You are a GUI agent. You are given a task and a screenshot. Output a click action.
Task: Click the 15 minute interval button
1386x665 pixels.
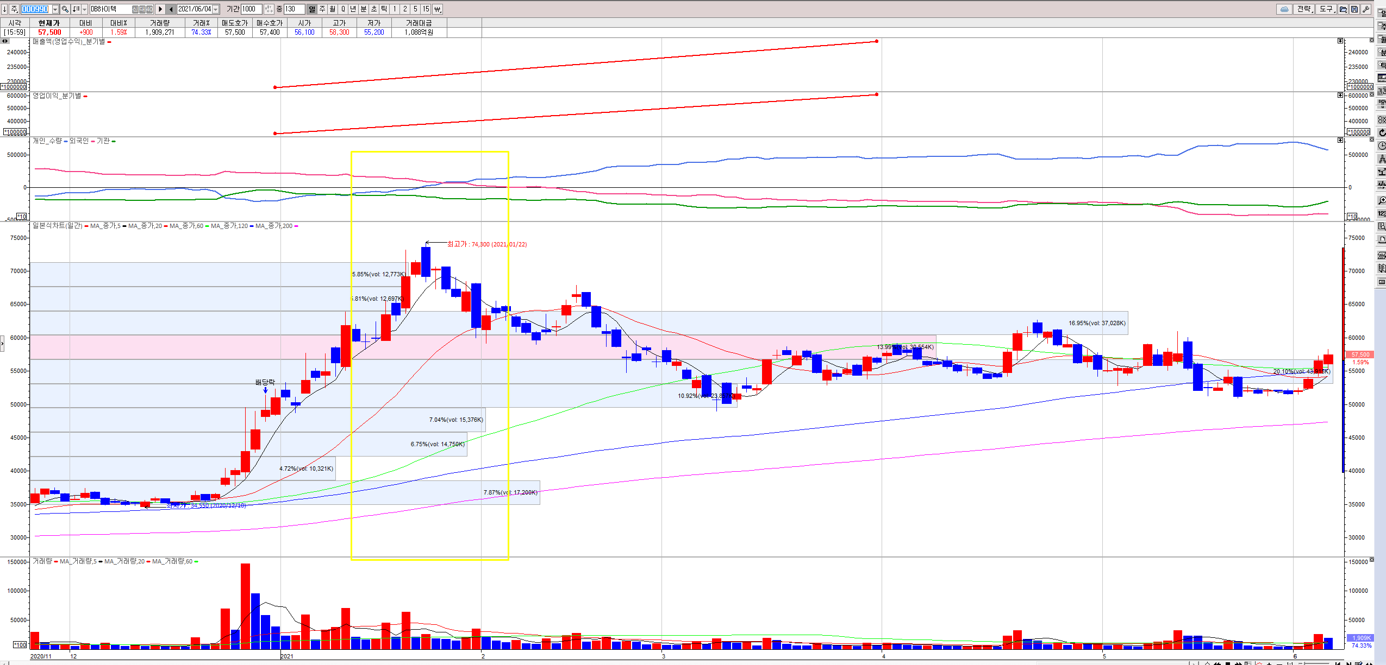click(426, 9)
